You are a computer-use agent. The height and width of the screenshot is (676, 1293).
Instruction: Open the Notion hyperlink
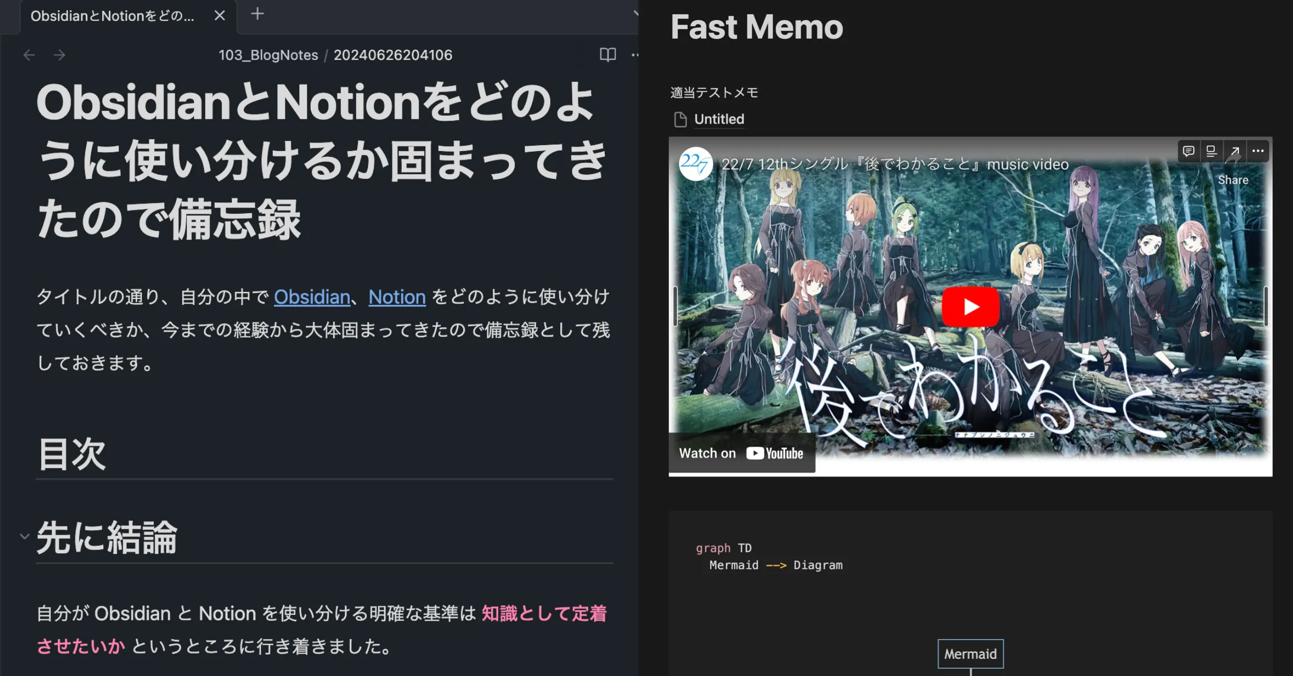pyautogui.click(x=397, y=297)
